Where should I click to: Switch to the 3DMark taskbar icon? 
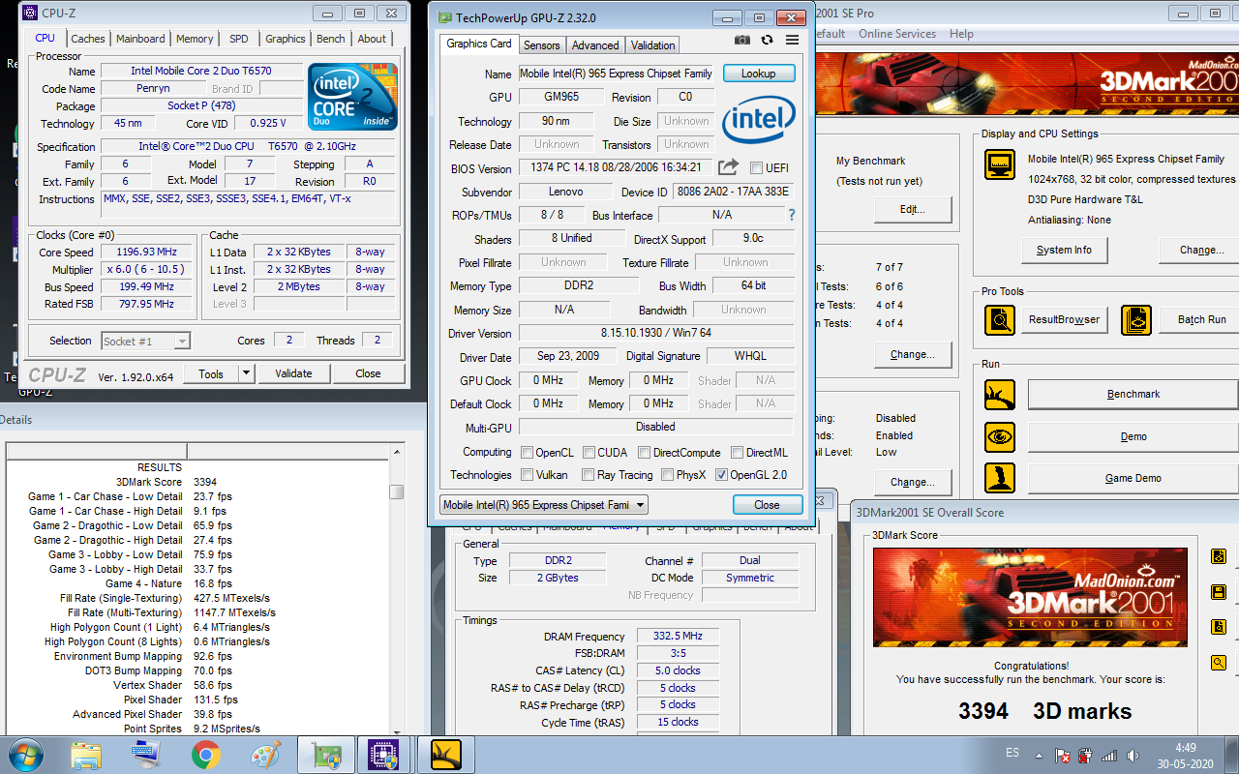(x=445, y=755)
